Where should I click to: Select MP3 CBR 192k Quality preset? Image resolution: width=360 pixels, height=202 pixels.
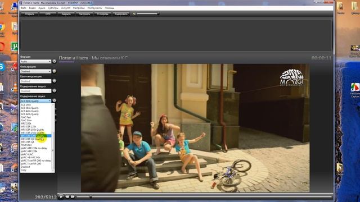click(x=36, y=130)
